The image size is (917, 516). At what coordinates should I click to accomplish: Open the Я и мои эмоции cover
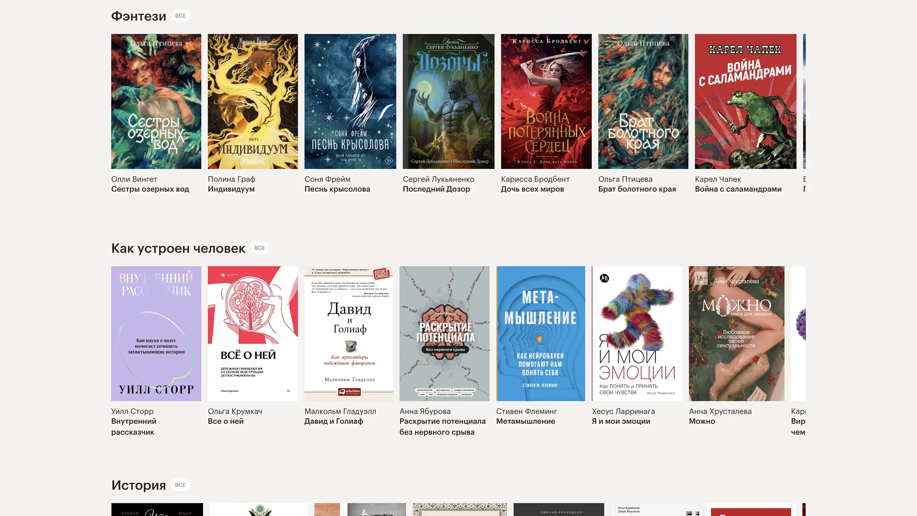637,333
